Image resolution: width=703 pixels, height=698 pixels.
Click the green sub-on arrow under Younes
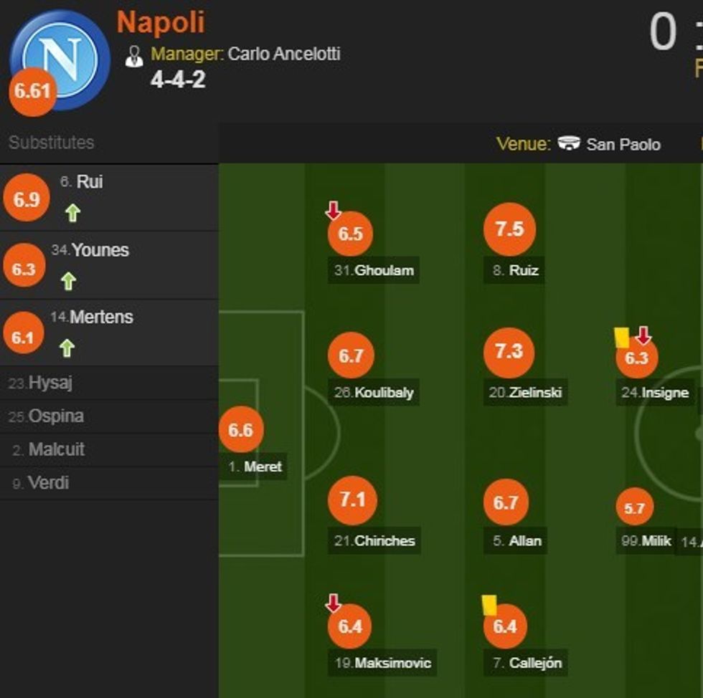(x=68, y=281)
